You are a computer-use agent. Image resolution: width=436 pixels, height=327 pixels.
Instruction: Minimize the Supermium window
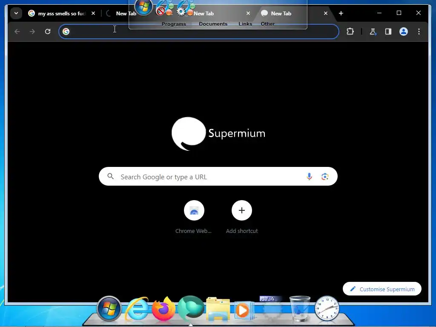pos(379,13)
